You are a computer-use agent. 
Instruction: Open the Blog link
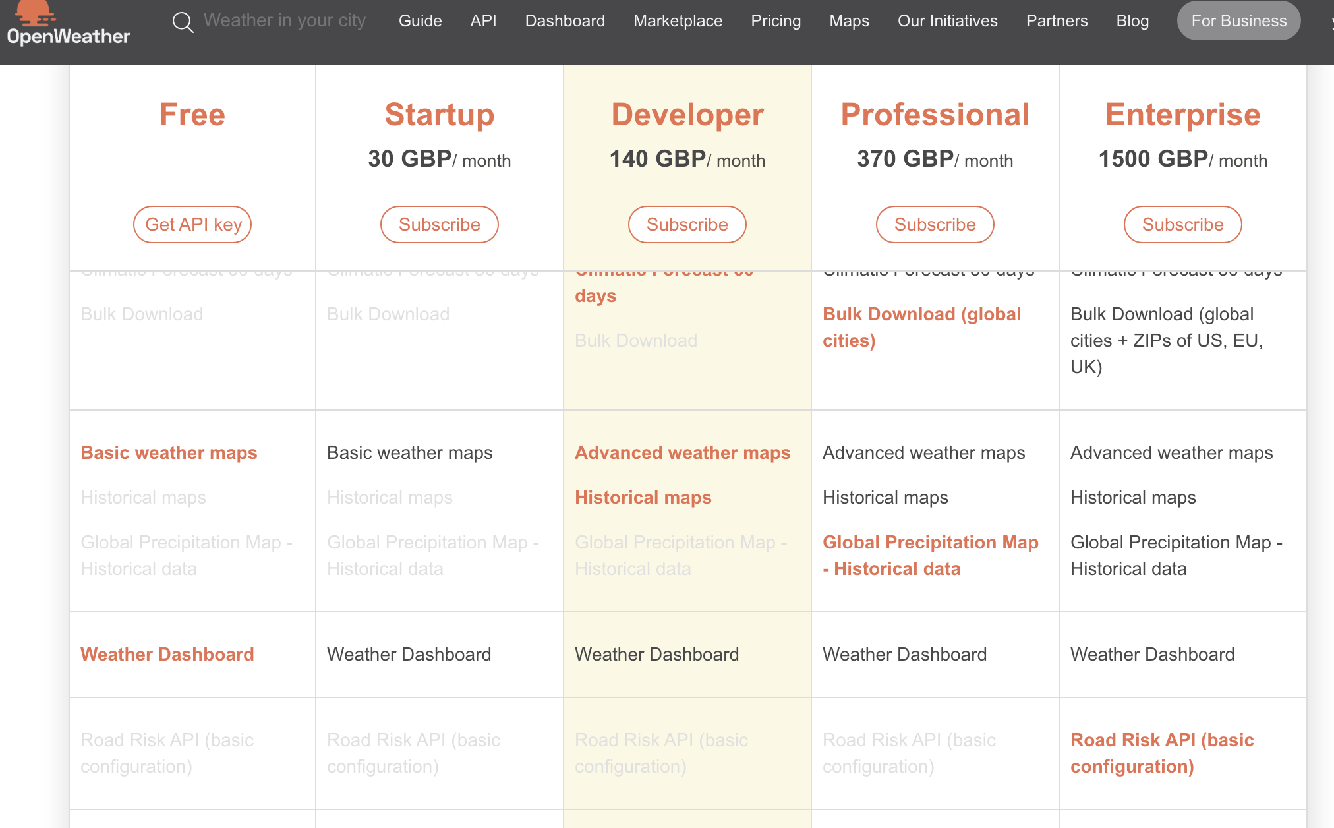point(1132,21)
